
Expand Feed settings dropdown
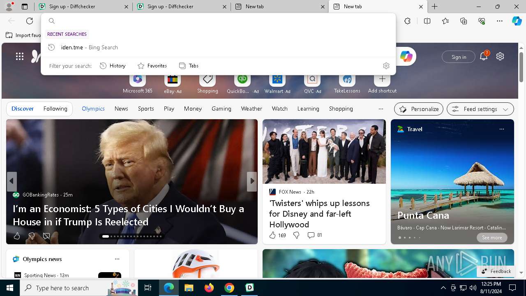coord(480,109)
